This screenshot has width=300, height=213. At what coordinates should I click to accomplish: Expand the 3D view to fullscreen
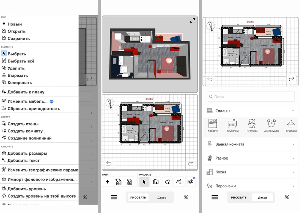point(192,21)
